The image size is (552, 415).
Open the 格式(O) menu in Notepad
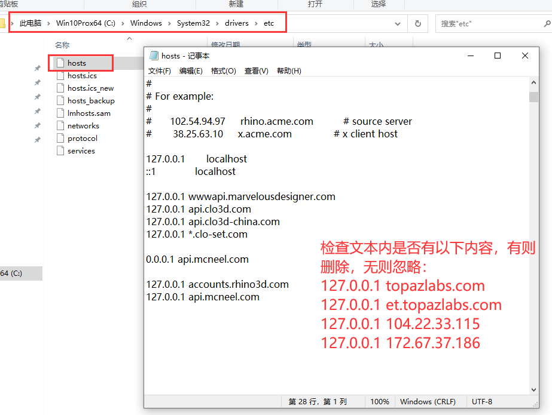tap(223, 71)
